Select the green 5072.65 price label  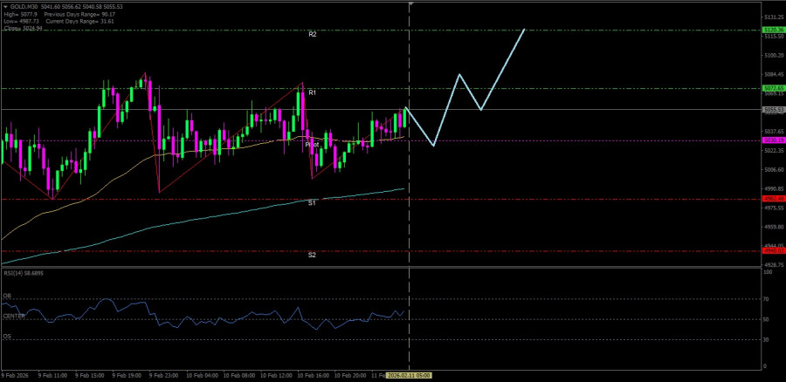pos(773,88)
